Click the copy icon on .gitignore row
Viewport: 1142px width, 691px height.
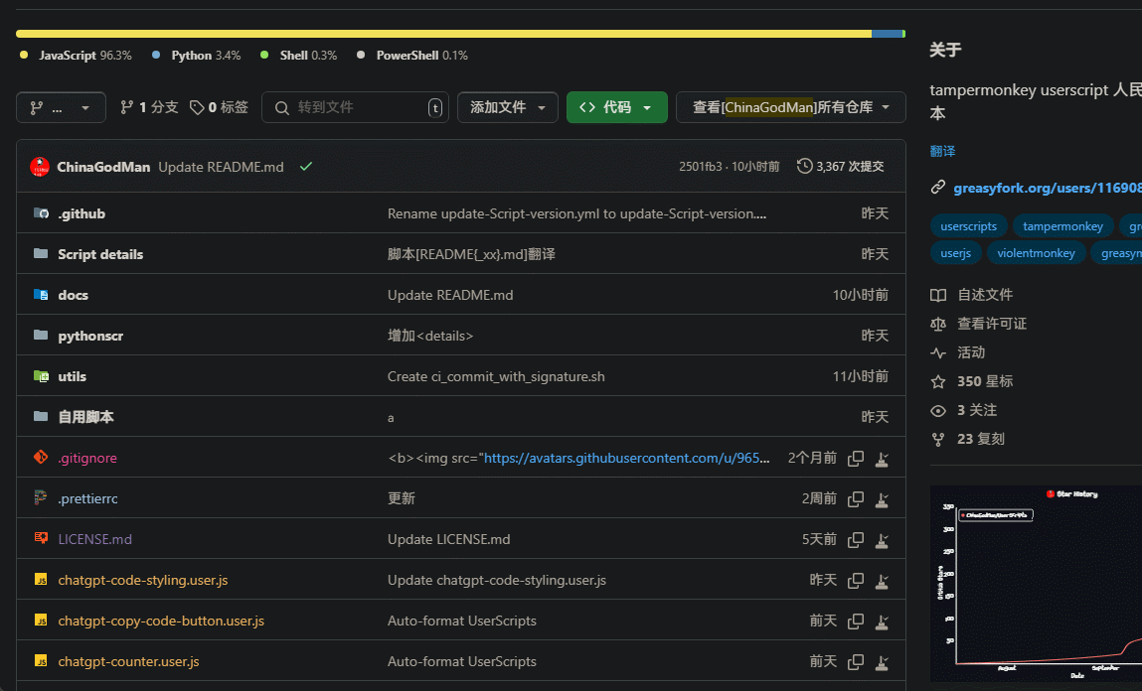pos(855,459)
